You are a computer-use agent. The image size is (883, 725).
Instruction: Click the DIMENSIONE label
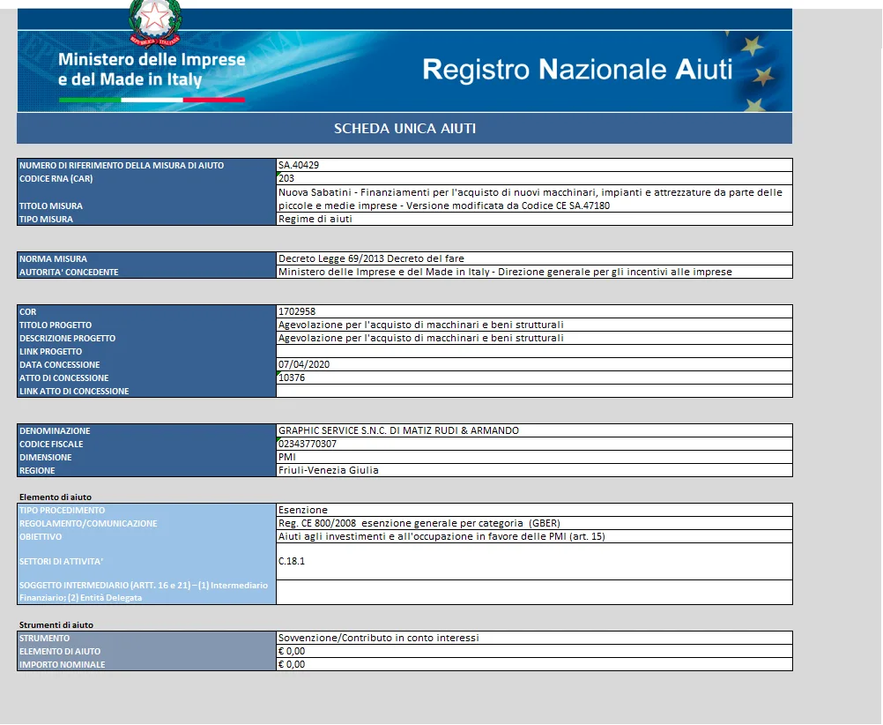(46, 458)
